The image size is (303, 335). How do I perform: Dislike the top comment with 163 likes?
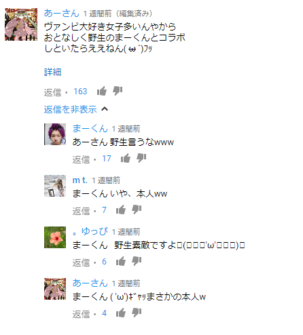click(x=118, y=91)
